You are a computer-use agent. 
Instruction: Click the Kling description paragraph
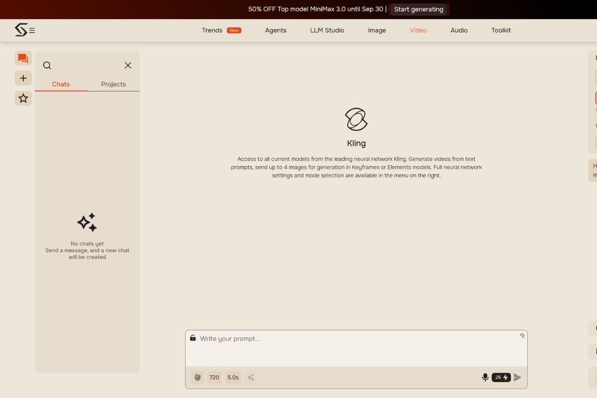click(x=356, y=167)
